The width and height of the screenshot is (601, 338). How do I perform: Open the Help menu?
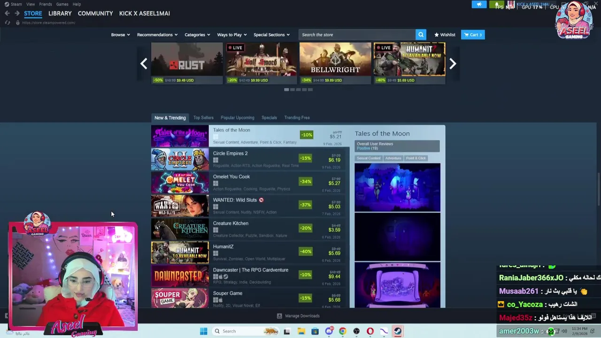(x=77, y=4)
